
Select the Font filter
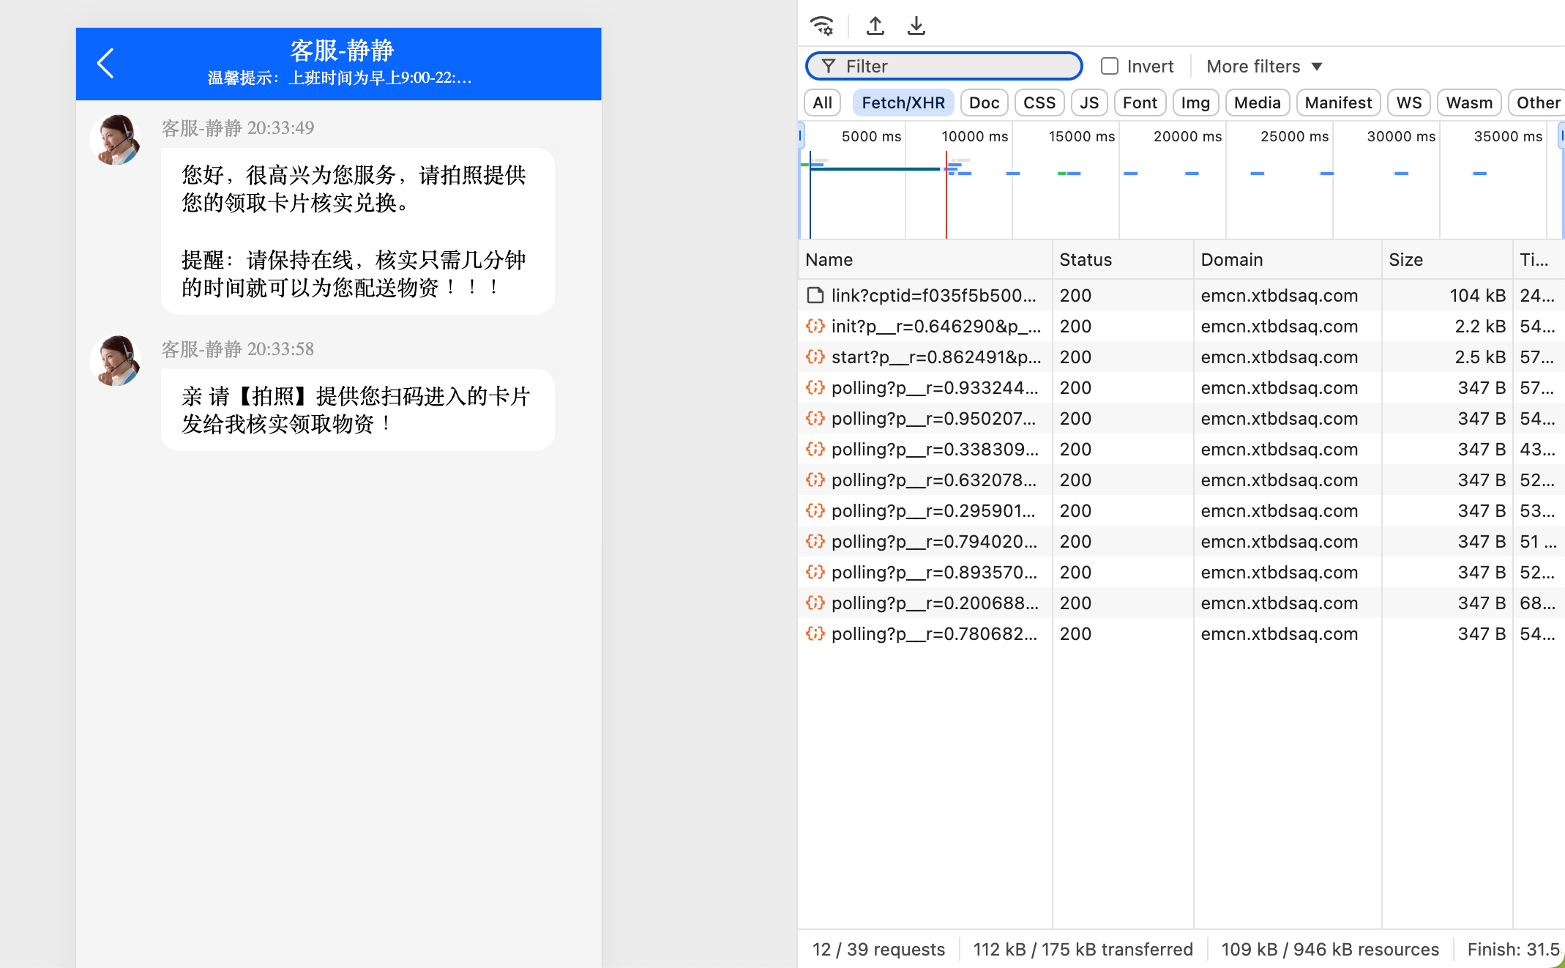[x=1140, y=103]
